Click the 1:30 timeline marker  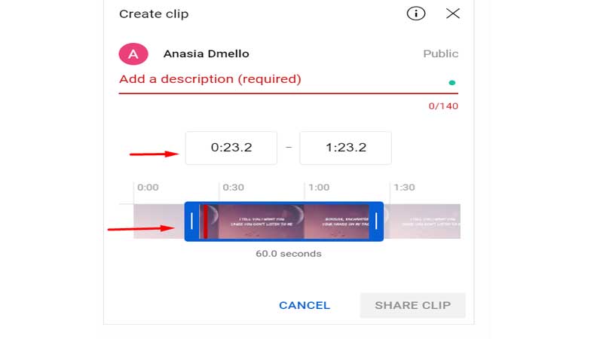(x=404, y=188)
